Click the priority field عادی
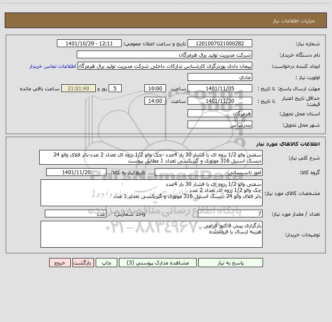332x322 pixels. point(220,77)
